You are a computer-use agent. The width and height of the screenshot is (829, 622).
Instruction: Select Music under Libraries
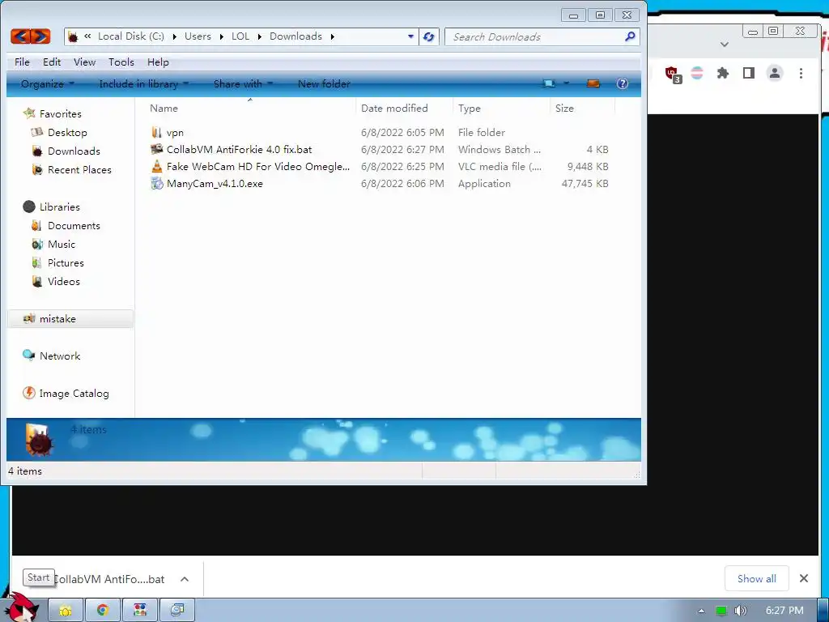[x=62, y=244]
